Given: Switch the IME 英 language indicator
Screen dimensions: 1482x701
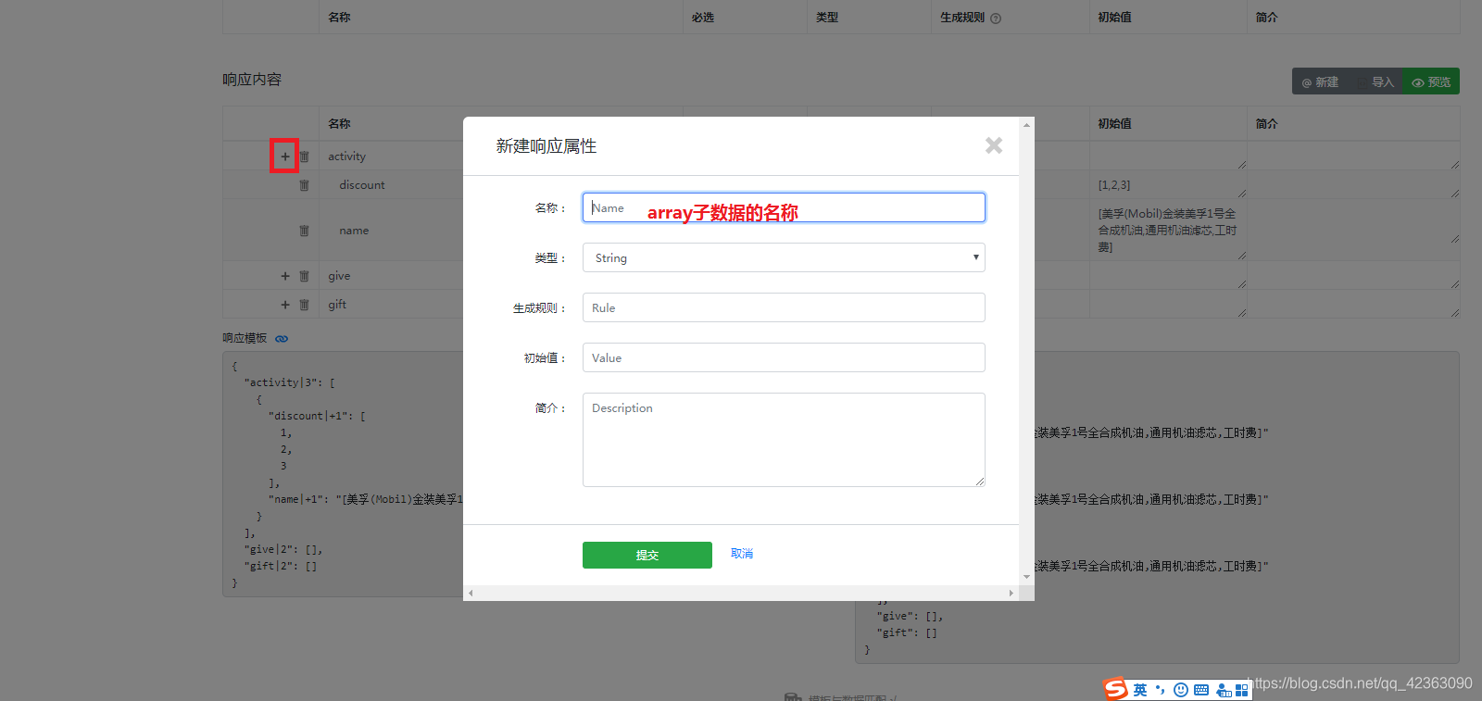Looking at the screenshot, I should 1140,690.
